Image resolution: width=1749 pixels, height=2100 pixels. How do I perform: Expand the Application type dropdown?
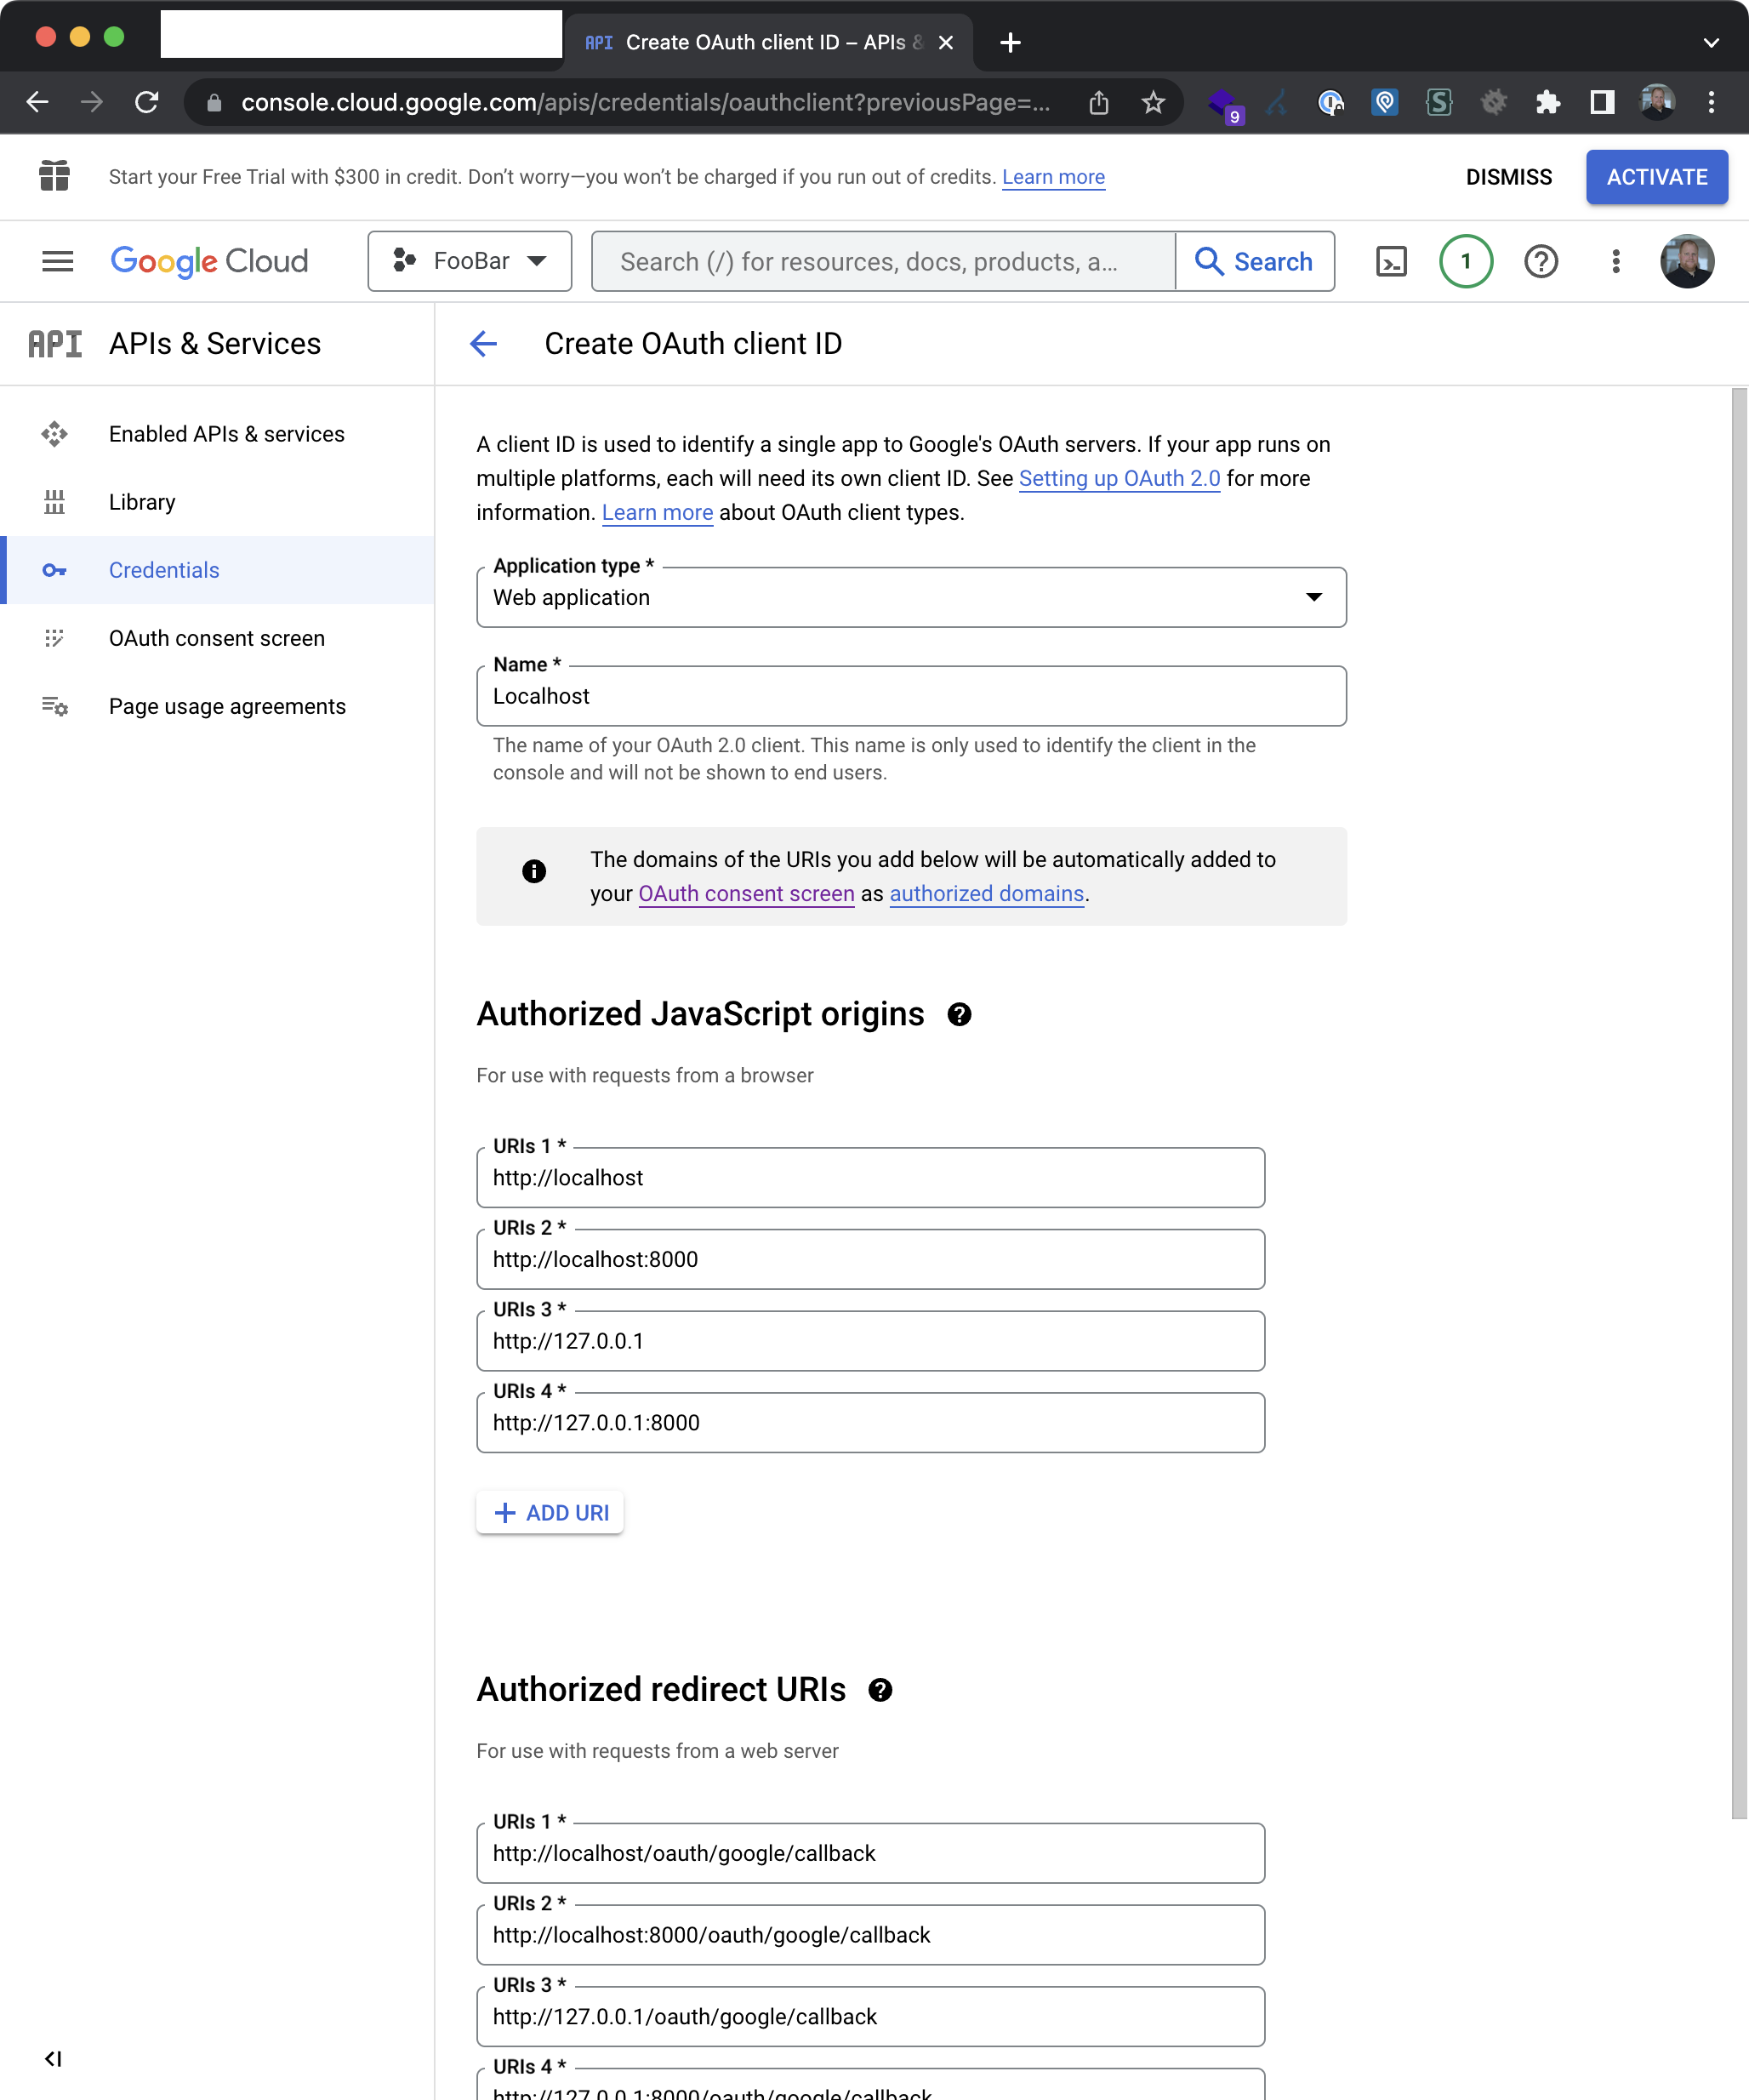911,598
